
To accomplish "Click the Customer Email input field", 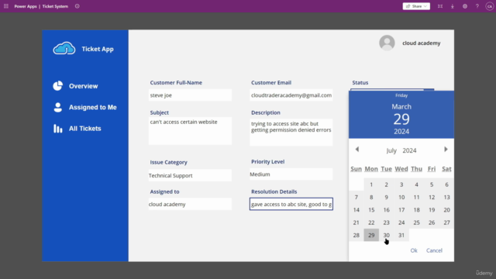I will pyautogui.click(x=291, y=95).
